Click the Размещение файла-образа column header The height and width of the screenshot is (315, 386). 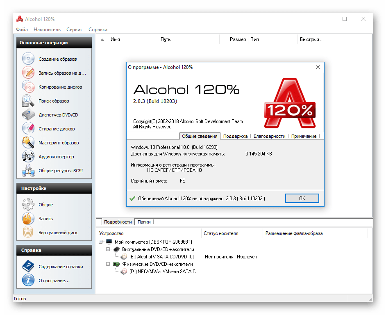(x=316, y=233)
